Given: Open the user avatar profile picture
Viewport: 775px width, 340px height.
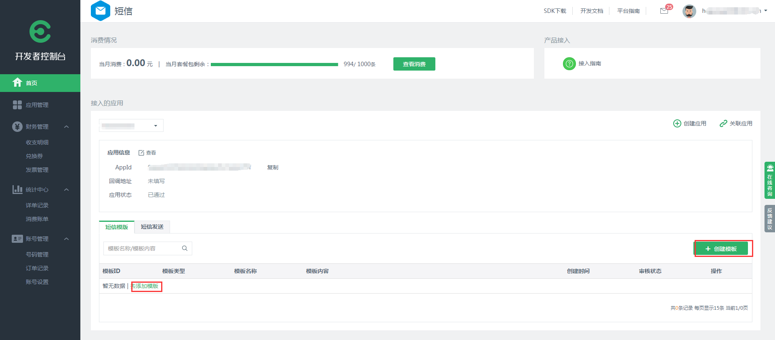Looking at the screenshot, I should coord(689,11).
